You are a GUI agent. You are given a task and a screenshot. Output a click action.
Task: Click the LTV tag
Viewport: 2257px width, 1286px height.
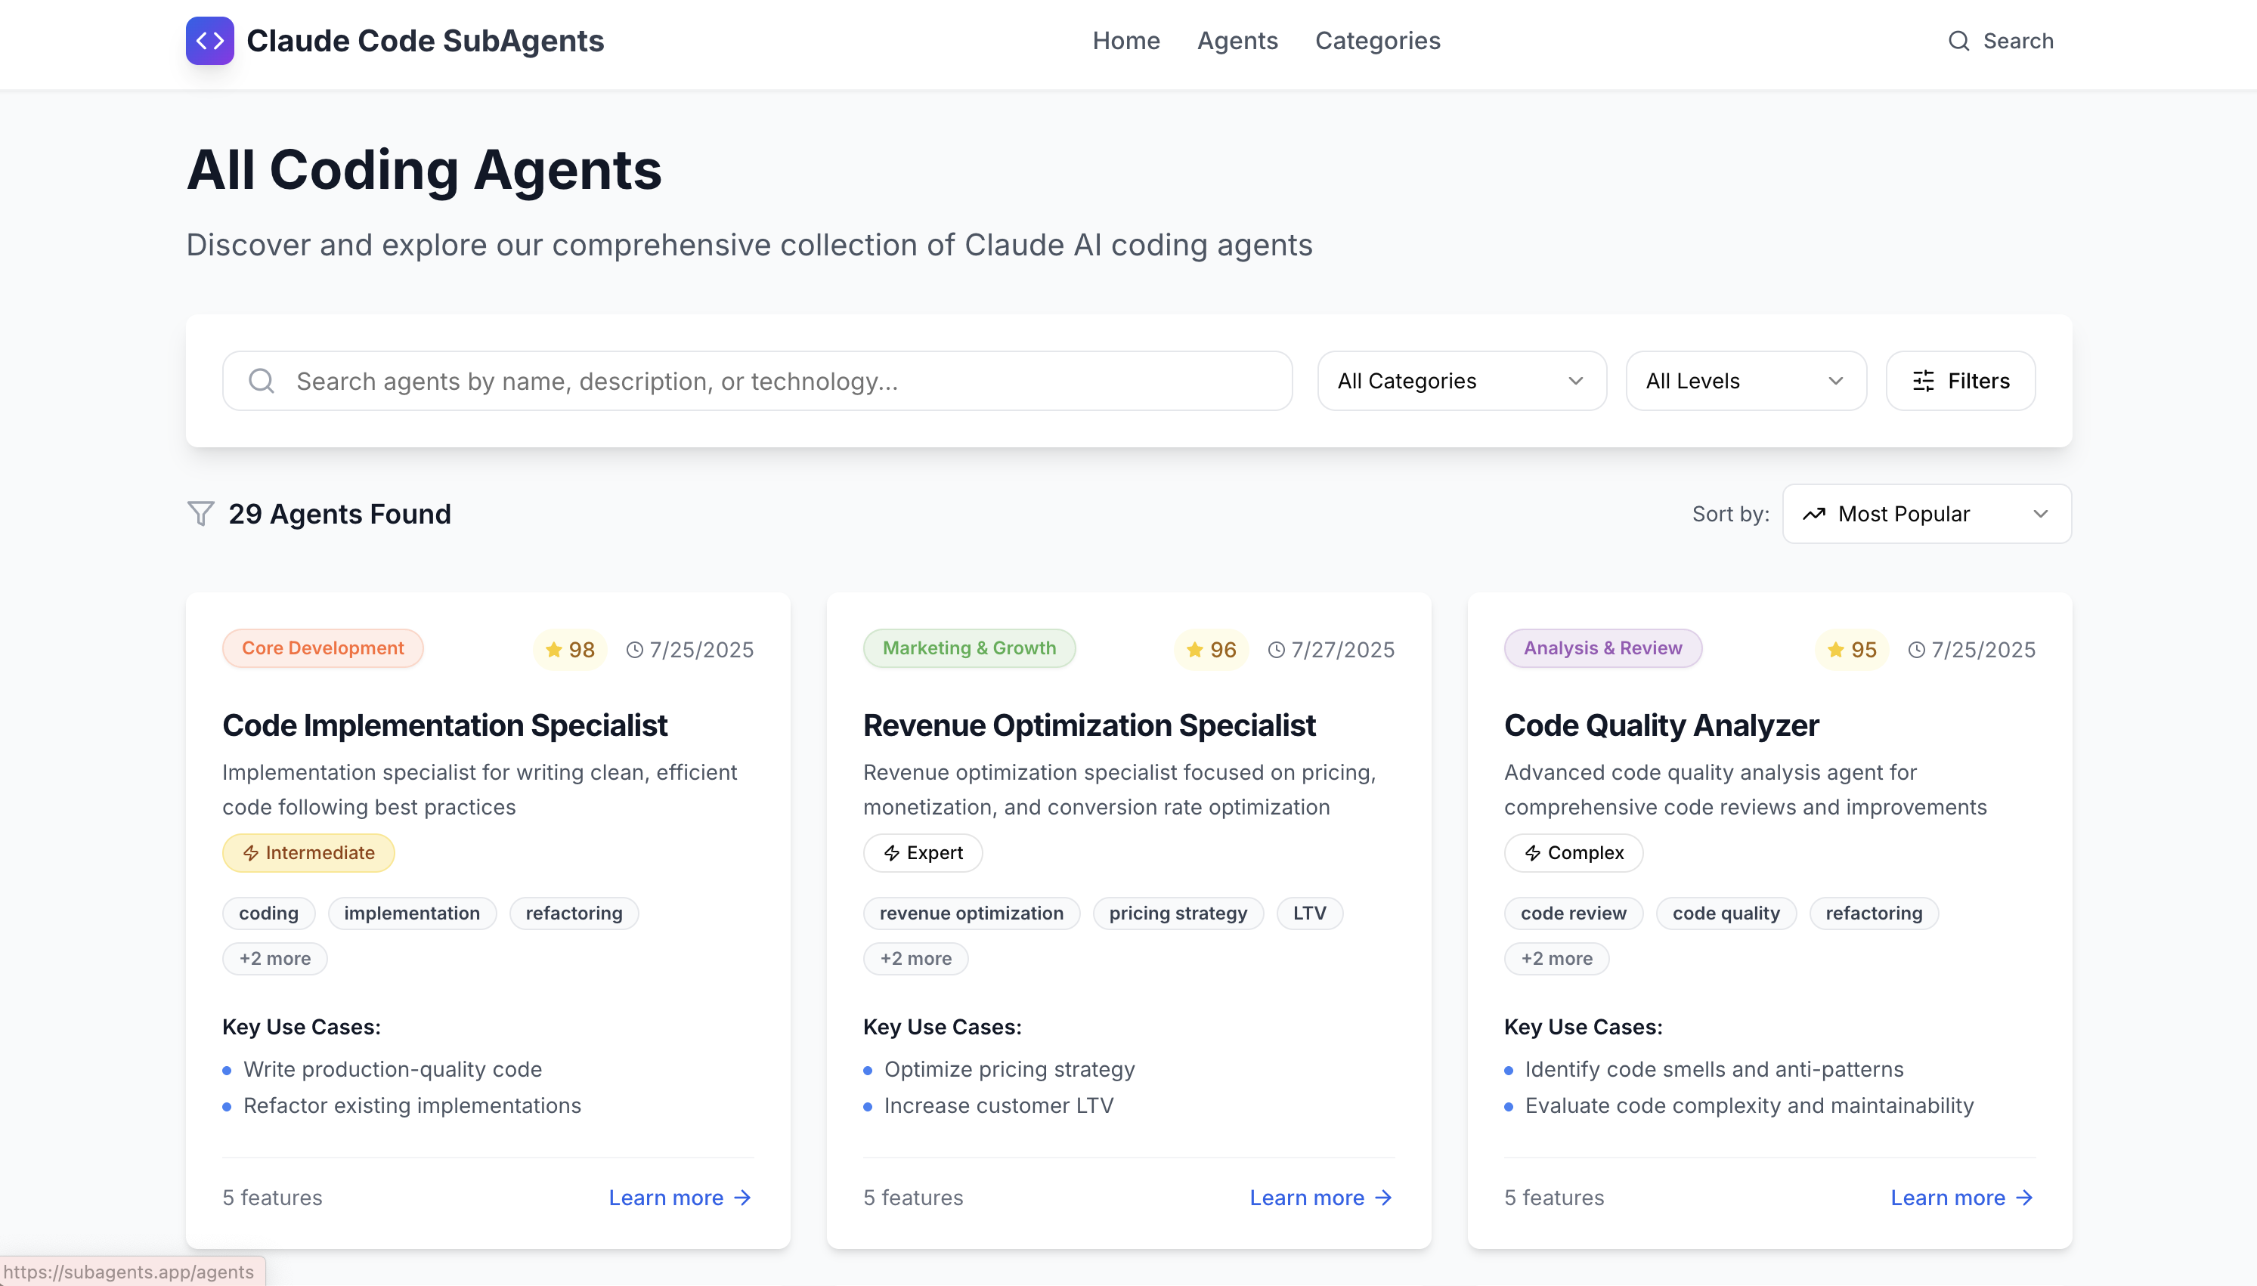pos(1309,913)
